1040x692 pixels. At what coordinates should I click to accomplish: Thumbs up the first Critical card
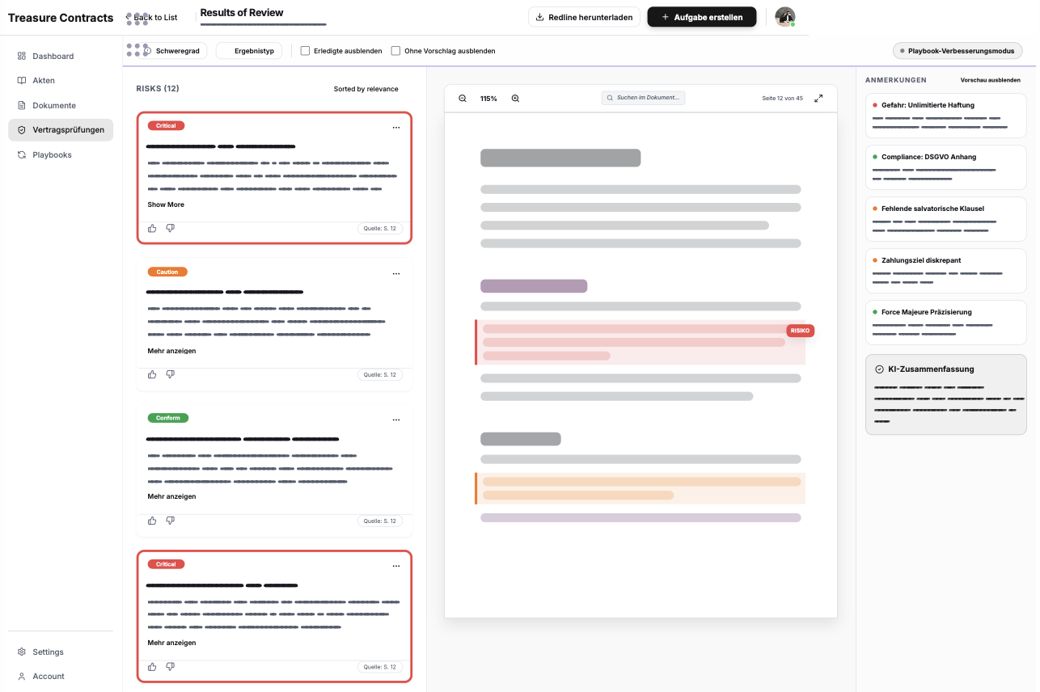(x=152, y=228)
